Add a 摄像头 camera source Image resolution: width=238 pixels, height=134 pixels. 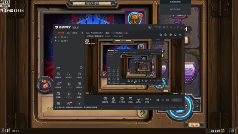(114, 100)
